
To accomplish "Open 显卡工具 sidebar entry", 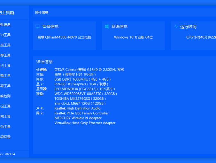I will [x=5, y=65].
